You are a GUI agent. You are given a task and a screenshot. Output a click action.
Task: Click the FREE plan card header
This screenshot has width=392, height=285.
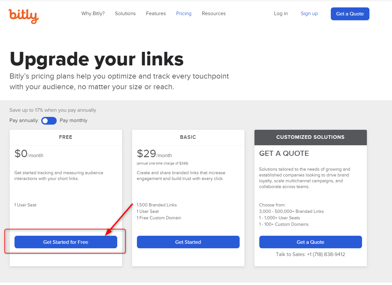tap(66, 137)
